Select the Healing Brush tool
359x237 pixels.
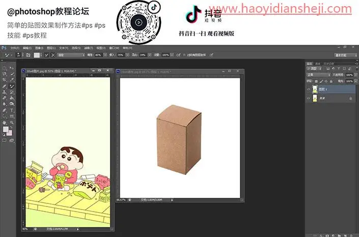pyautogui.click(x=4, y=86)
